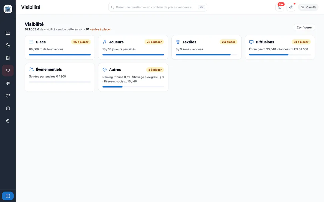Select the visibility screen sidebar icon

click(8, 71)
